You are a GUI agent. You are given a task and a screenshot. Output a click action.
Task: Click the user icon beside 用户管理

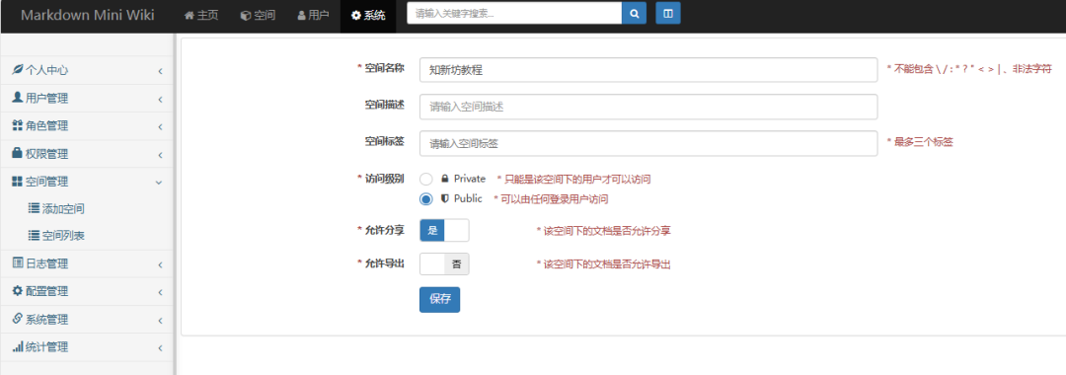click(18, 98)
